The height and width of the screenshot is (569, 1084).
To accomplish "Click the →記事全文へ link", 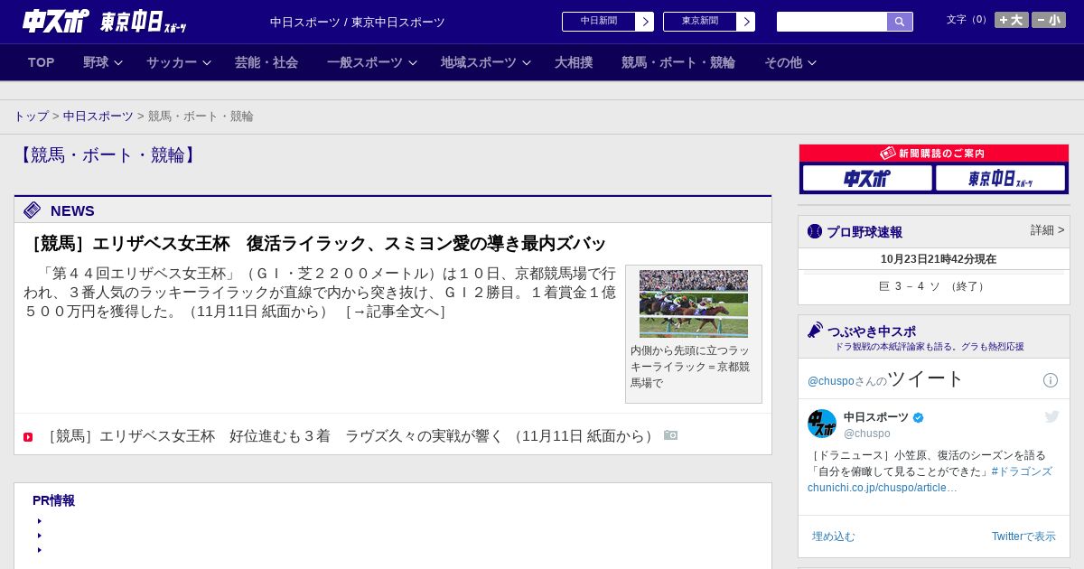I will pos(396,312).
